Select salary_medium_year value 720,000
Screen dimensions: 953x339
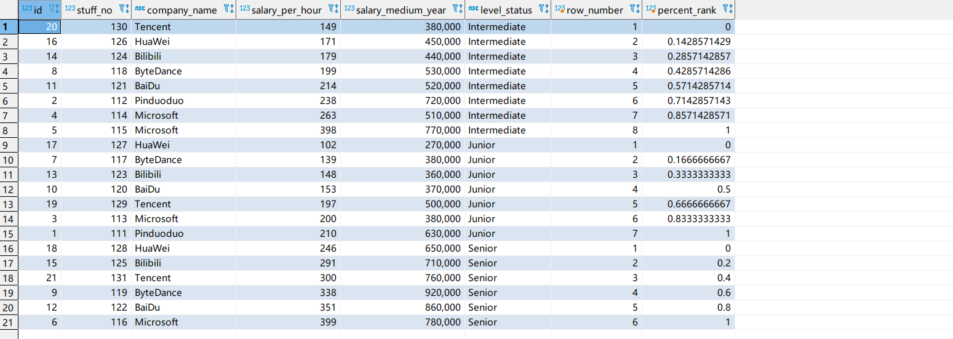(x=402, y=100)
